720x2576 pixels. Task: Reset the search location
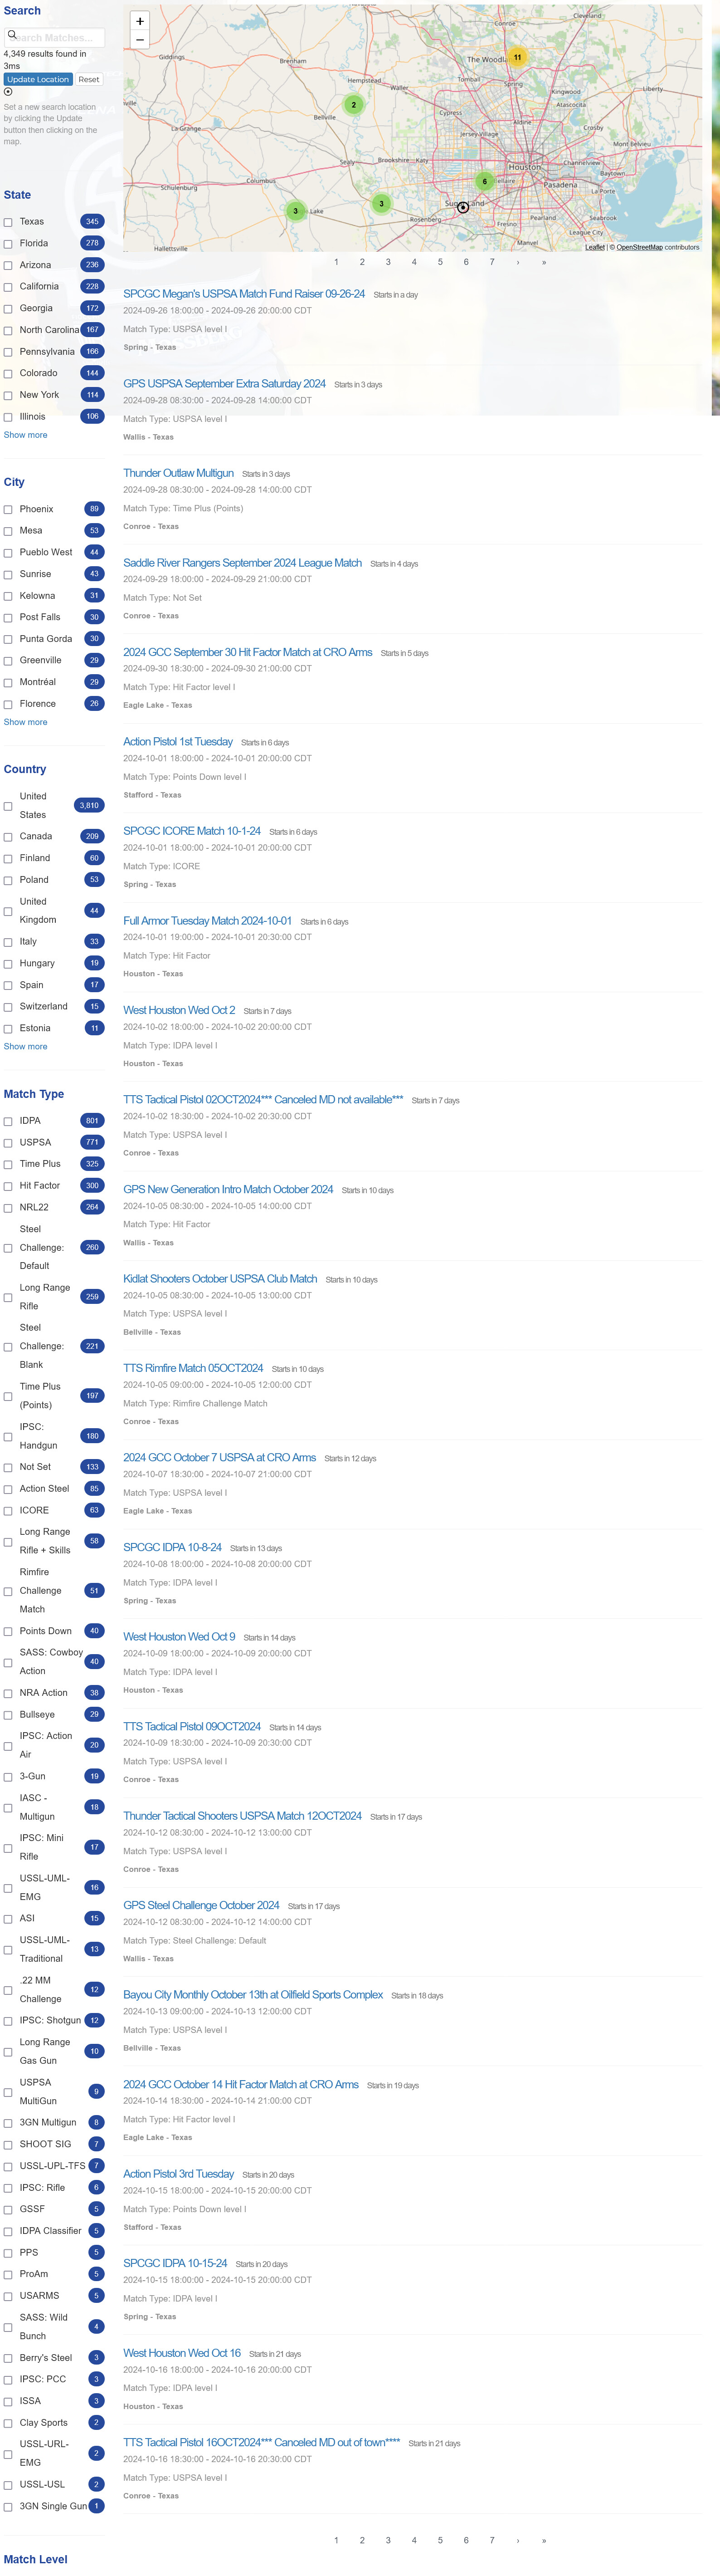pos(89,79)
